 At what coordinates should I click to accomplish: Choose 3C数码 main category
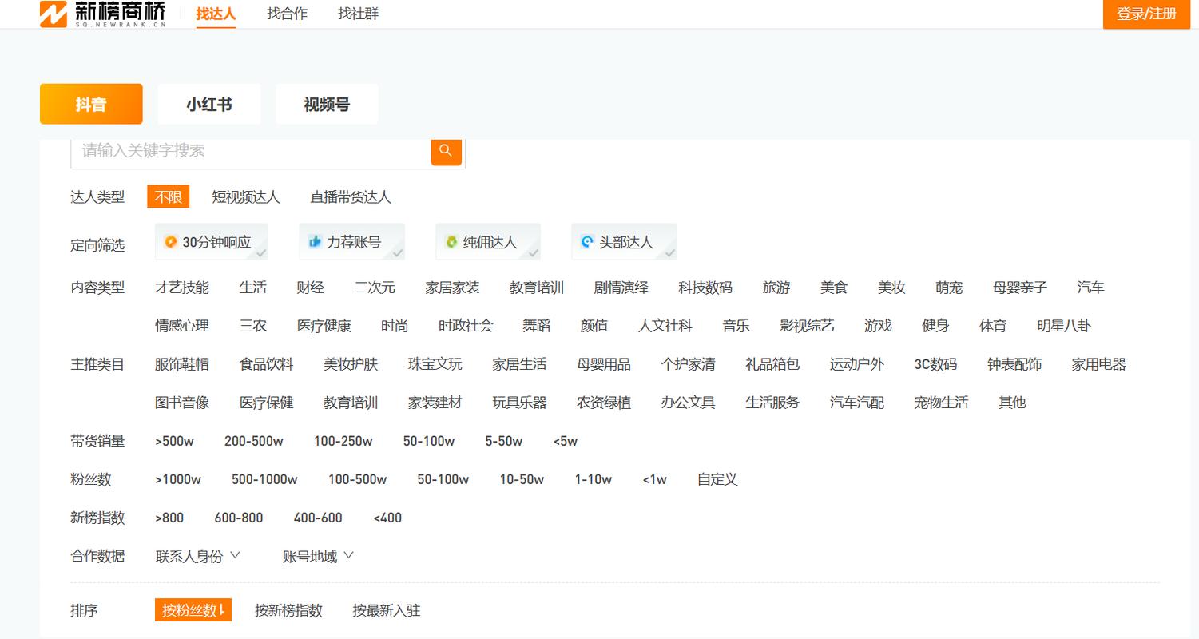tap(935, 364)
